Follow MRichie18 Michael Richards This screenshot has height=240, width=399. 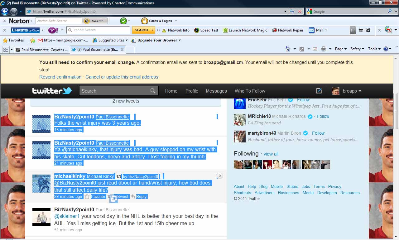click(x=323, y=116)
